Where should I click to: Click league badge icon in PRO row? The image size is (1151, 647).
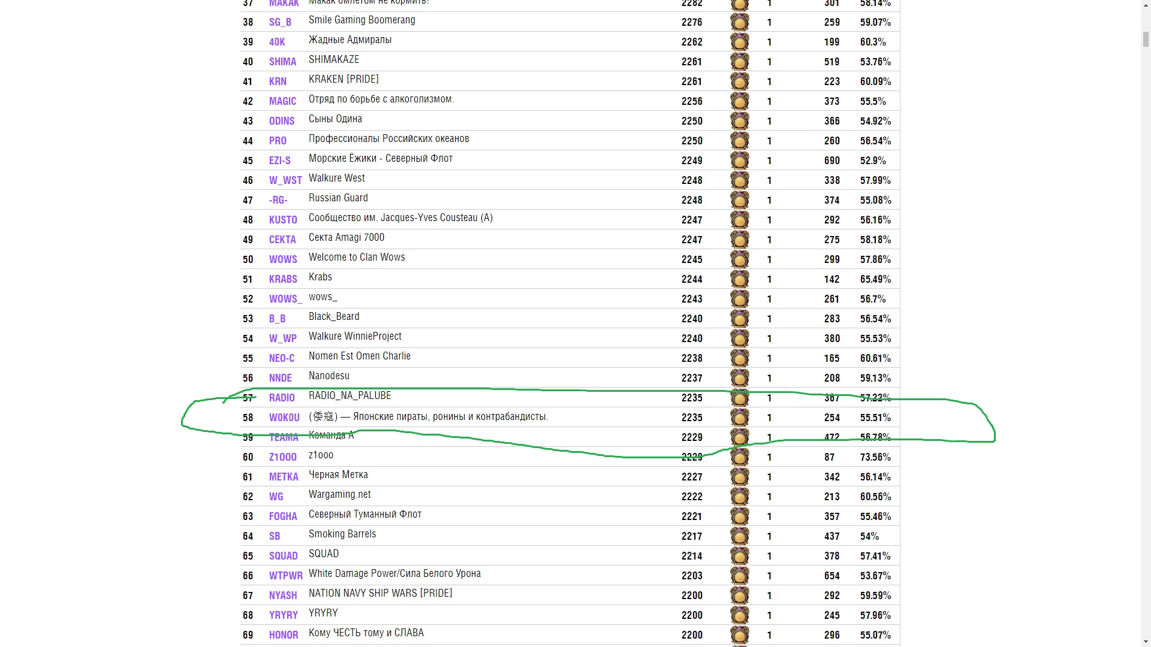[740, 141]
